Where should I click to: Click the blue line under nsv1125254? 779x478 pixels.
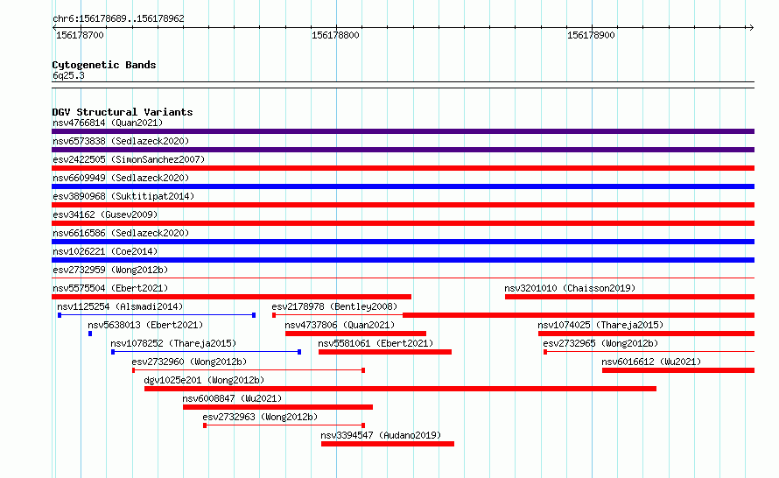[157, 315]
